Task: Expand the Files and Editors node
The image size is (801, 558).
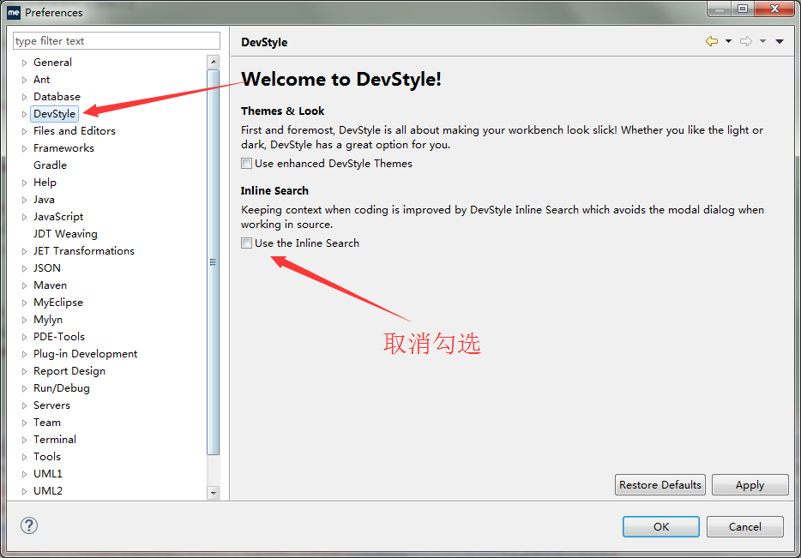Action: [x=24, y=131]
